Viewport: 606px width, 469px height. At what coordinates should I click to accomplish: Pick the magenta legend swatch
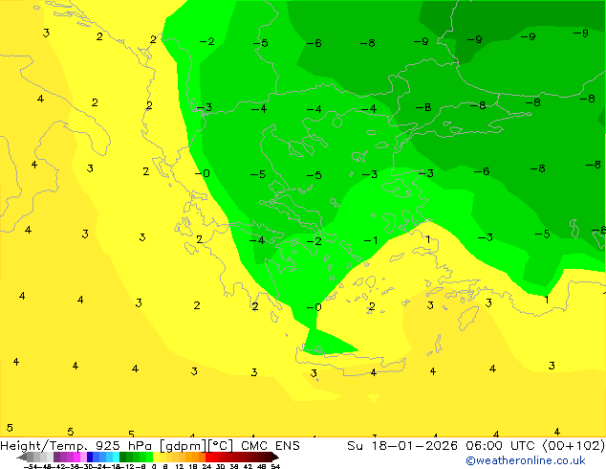(76, 457)
